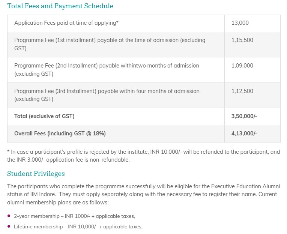Select the "Application Fees paid at time of applying" cell
This screenshot has height=234, width=287.
click(66, 23)
